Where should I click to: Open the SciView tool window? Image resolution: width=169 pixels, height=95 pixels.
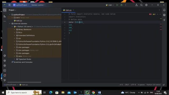tap(164, 20)
